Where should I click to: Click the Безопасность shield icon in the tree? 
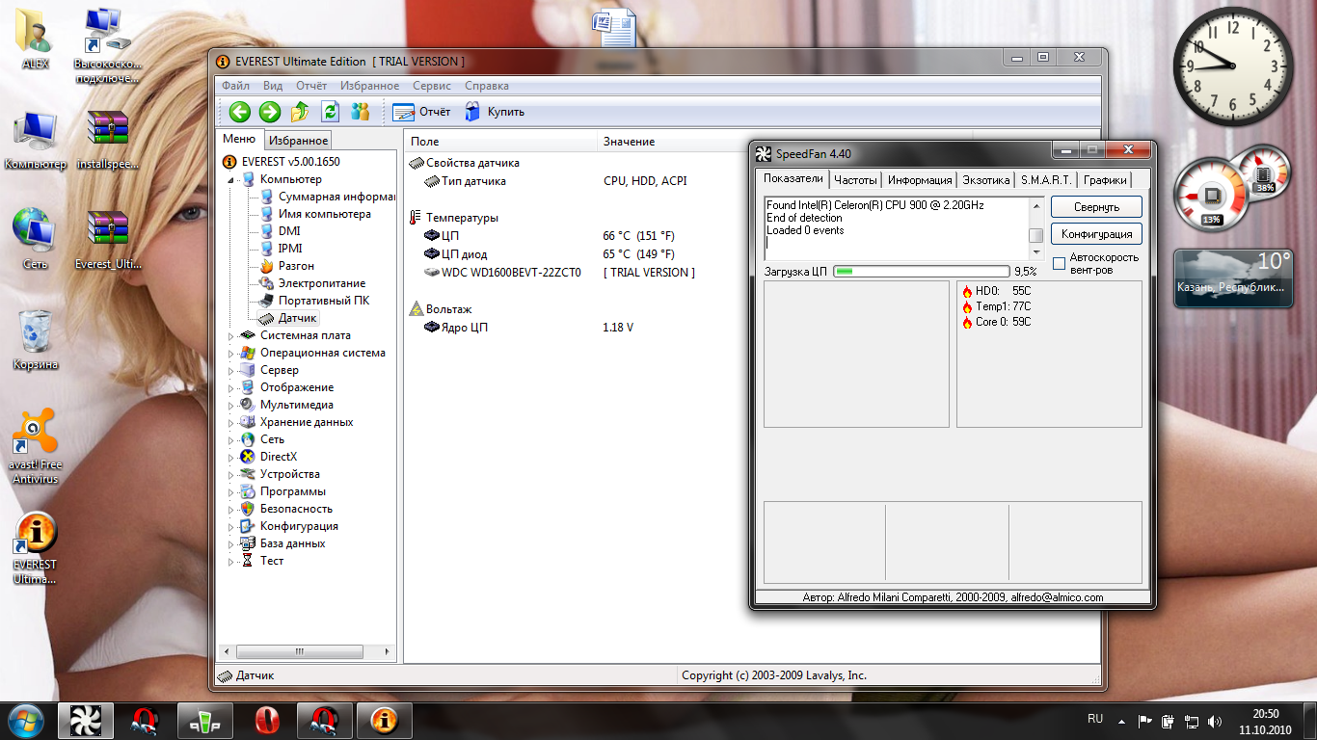(x=248, y=509)
